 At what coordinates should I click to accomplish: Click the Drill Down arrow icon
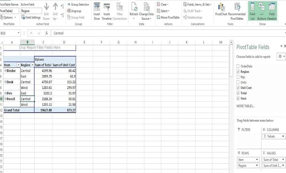pos(46,7)
